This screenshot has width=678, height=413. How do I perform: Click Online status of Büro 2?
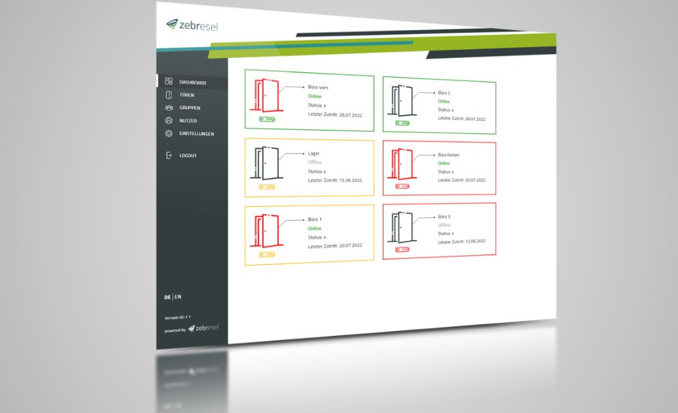tap(444, 102)
